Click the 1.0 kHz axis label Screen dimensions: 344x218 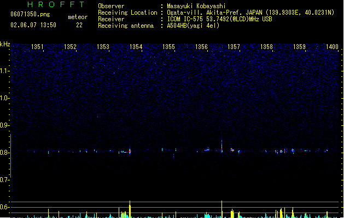(4, 98)
